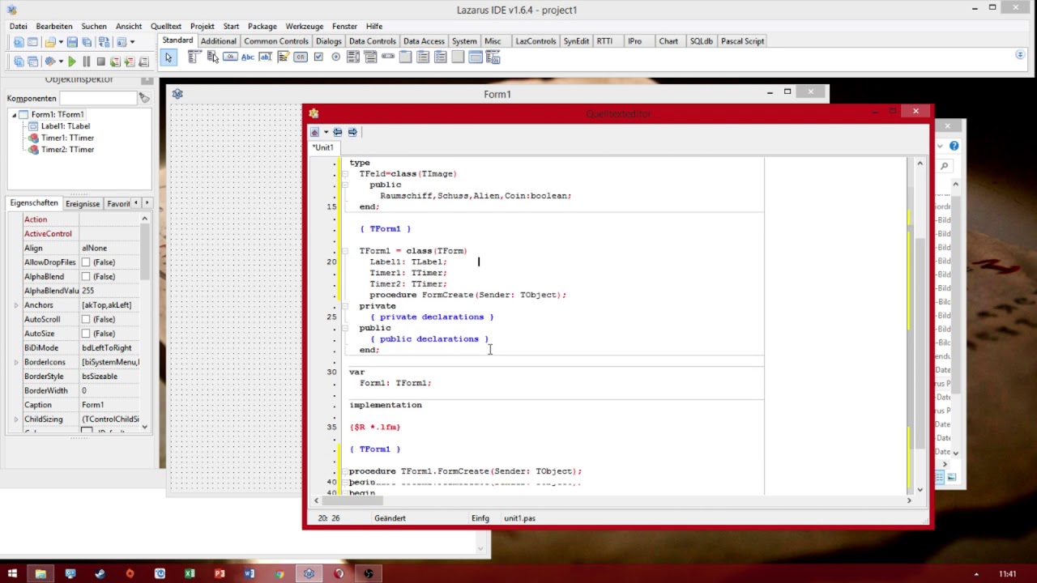Screen dimensions: 1037x583
Task: Pick the TMainMenu component from the palette
Action: 194,57
